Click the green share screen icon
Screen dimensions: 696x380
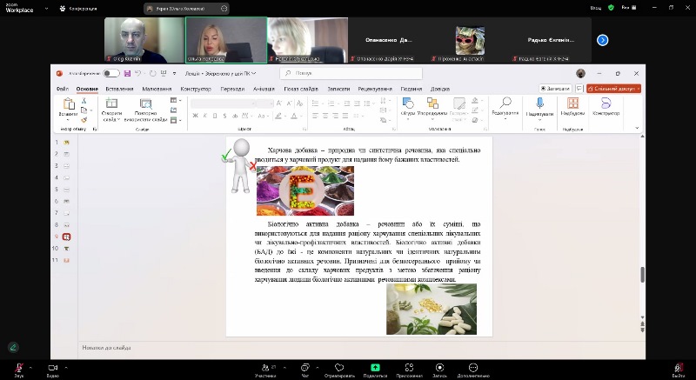tap(375, 367)
